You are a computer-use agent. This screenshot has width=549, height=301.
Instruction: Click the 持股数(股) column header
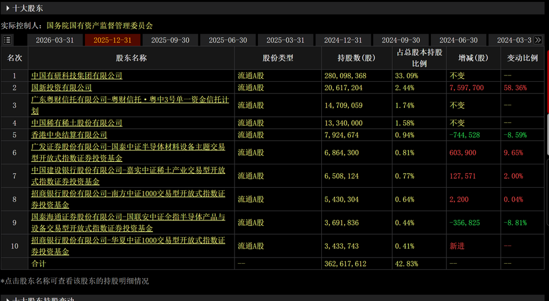pyautogui.click(x=357, y=58)
